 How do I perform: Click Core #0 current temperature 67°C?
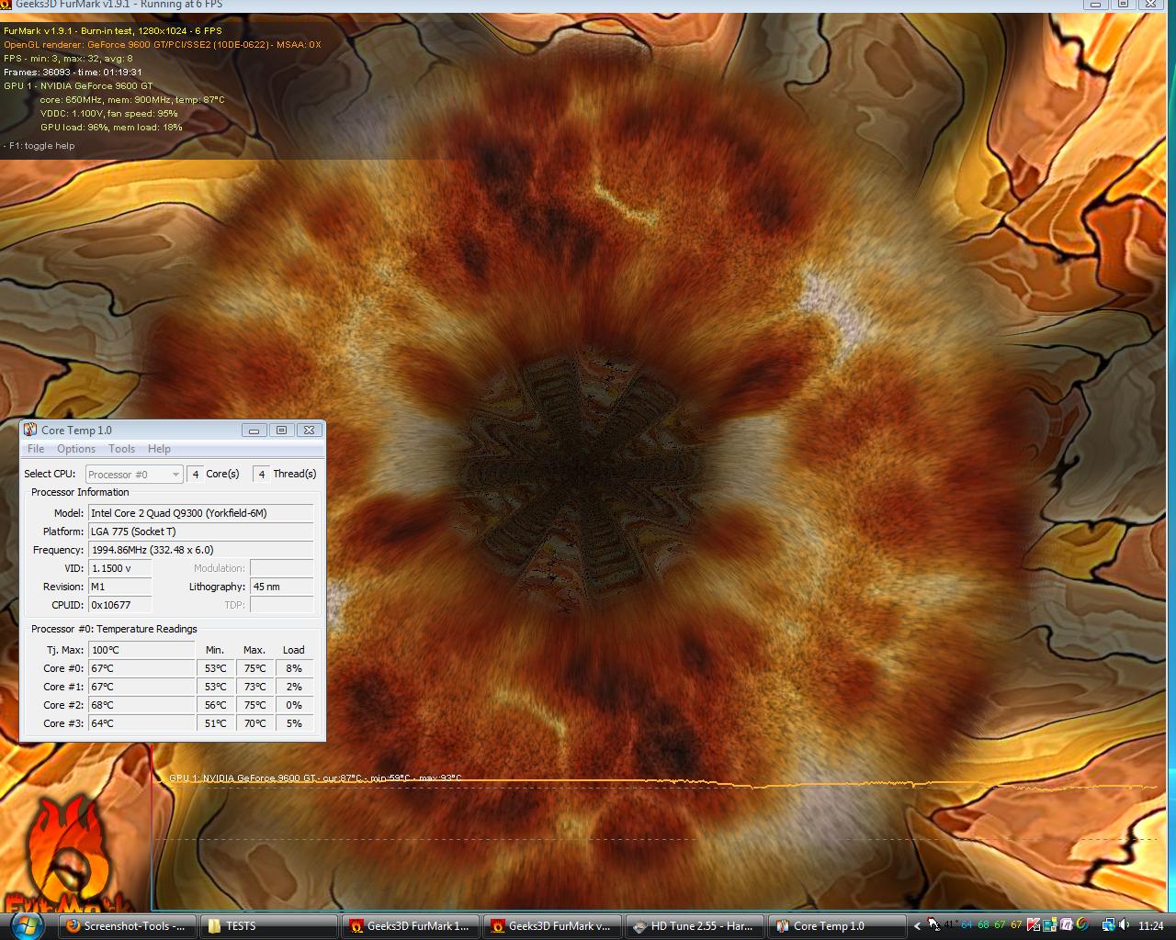tap(141, 668)
